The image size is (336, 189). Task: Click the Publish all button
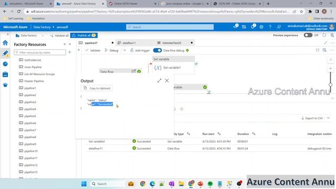click(x=84, y=35)
